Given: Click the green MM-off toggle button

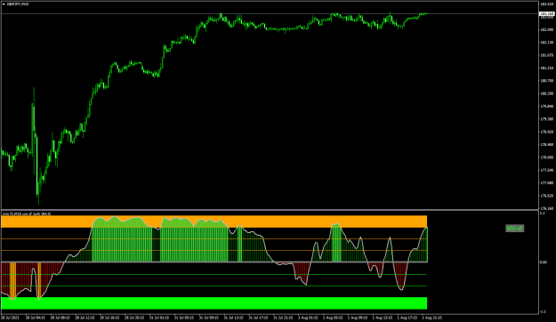Looking at the screenshot, I should click(514, 229).
